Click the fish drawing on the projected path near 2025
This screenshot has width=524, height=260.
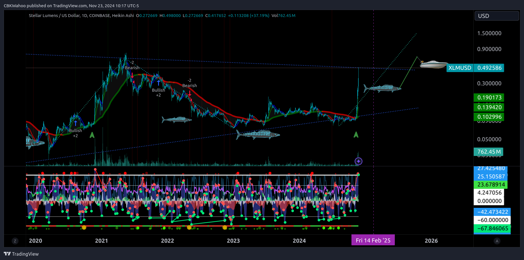pyautogui.click(x=382, y=88)
